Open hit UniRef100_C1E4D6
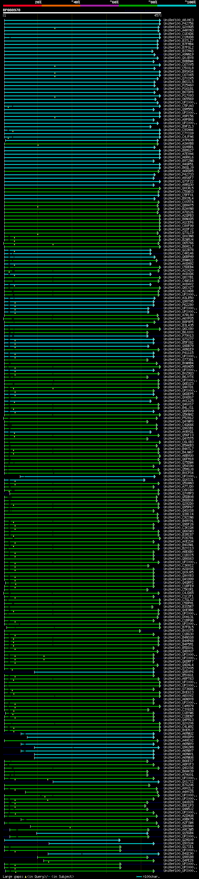The height and width of the screenshot is (879, 199). (x=178, y=34)
